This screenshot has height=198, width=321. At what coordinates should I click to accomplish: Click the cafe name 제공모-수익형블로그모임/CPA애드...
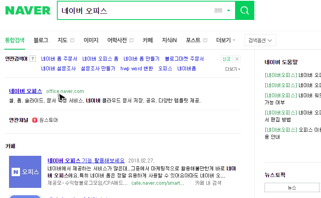tap(88, 183)
